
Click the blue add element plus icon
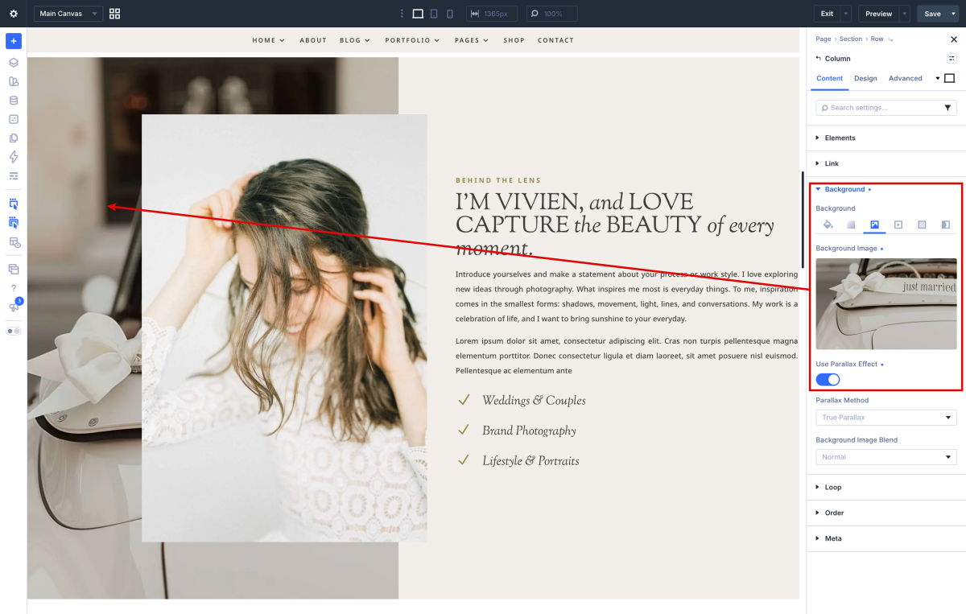point(14,41)
